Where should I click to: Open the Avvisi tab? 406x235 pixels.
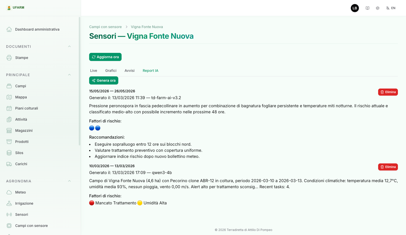point(129,71)
